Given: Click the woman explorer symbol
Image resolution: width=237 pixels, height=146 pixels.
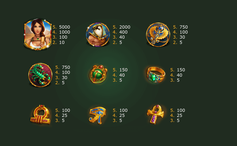Looking at the screenshot, I should [38, 35].
